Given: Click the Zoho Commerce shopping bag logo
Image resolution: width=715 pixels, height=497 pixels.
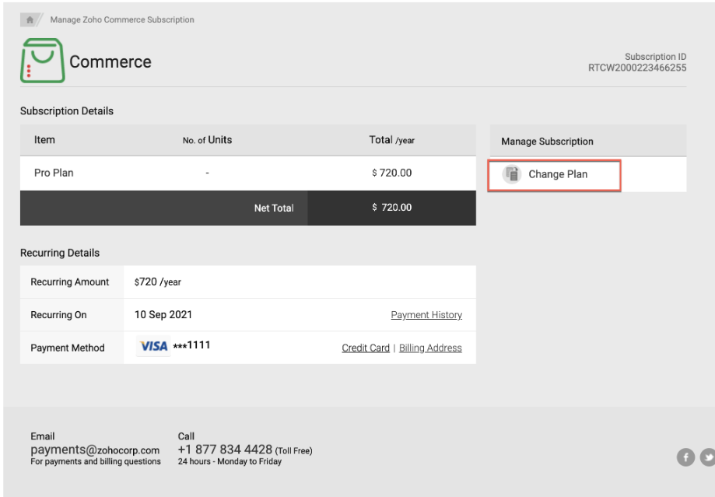Looking at the screenshot, I should pyautogui.click(x=41, y=61).
